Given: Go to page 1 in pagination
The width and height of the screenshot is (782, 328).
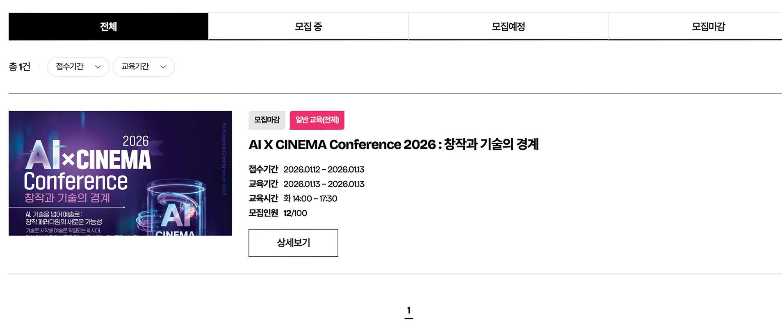Looking at the screenshot, I should [x=409, y=310].
